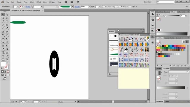
Task: Switch Swatches panel to list view
Action: point(184,42)
